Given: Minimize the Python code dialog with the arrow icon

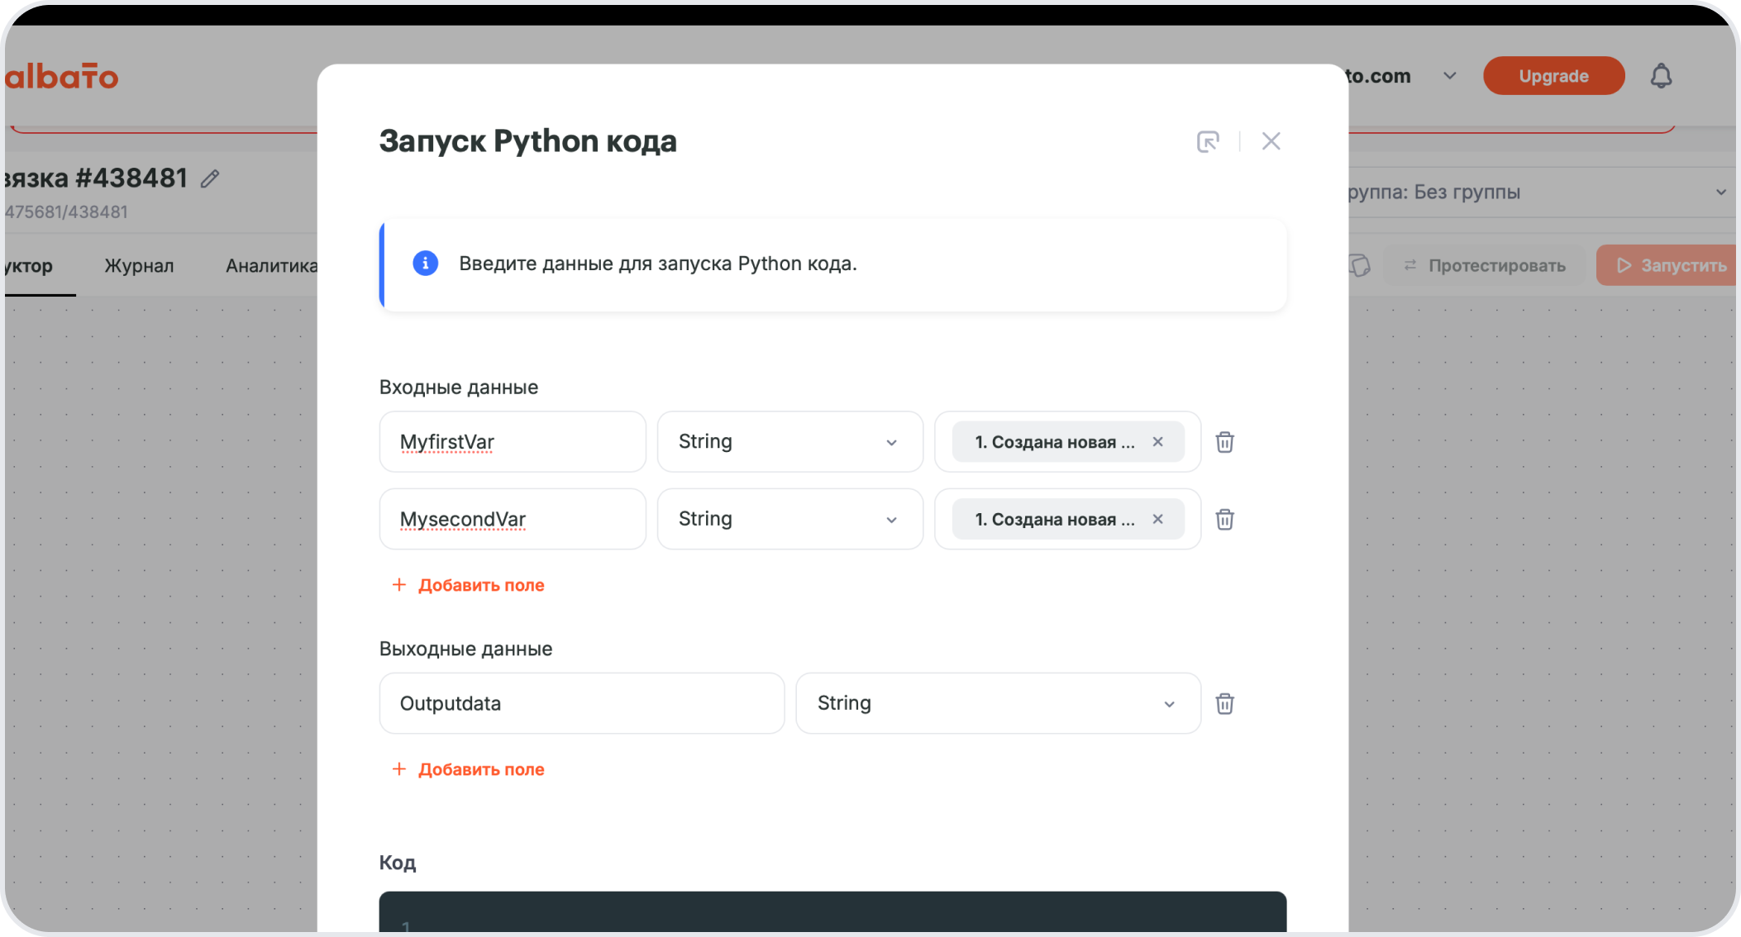Looking at the screenshot, I should pos(1208,141).
